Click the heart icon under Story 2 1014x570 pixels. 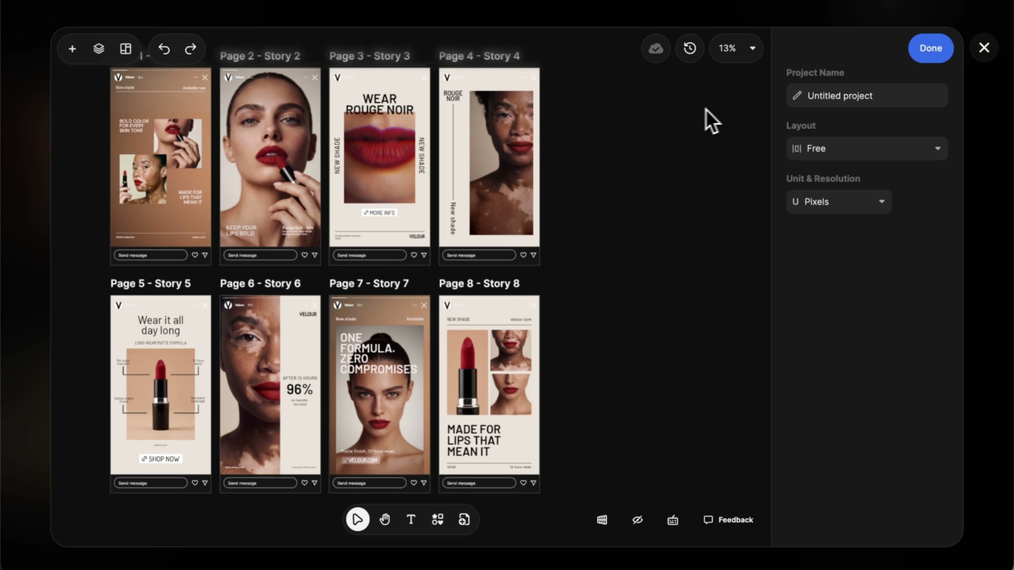(x=304, y=255)
